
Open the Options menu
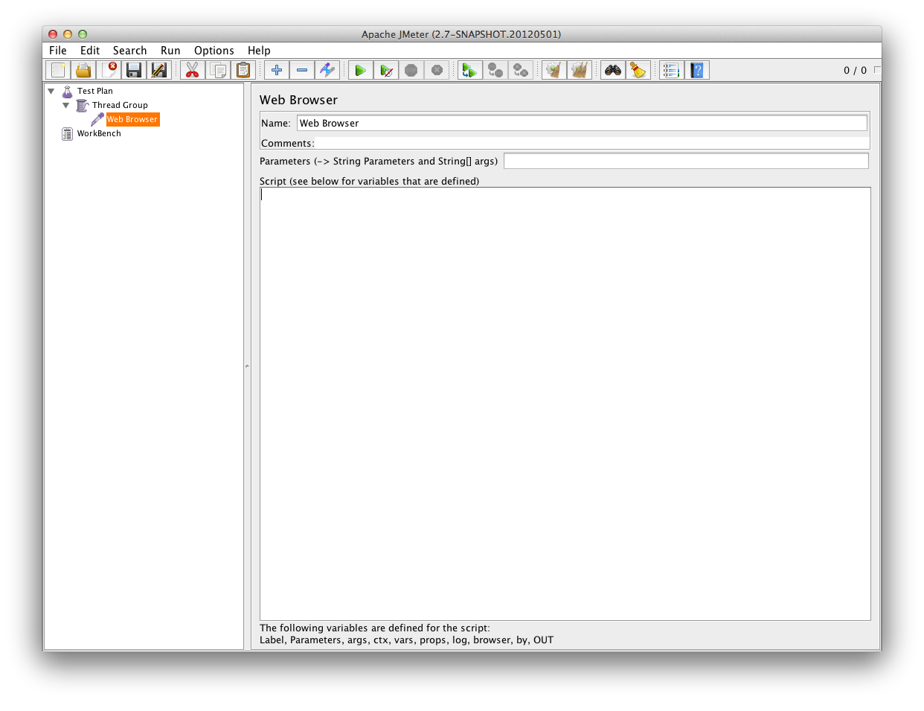214,50
